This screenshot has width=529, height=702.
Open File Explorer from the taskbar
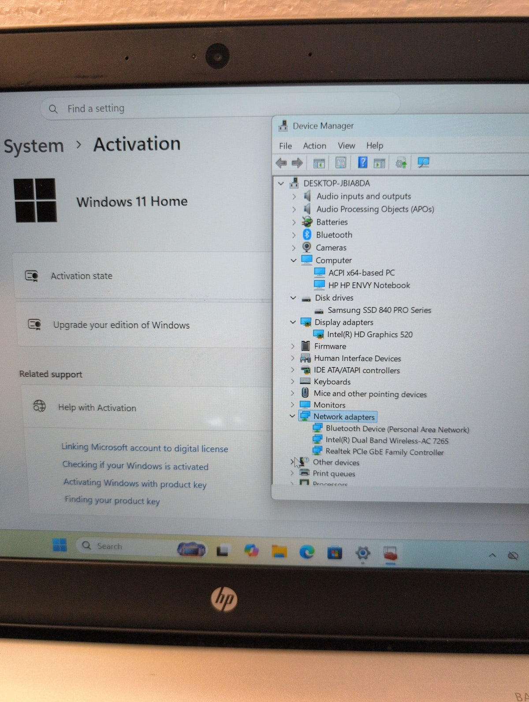tap(279, 551)
